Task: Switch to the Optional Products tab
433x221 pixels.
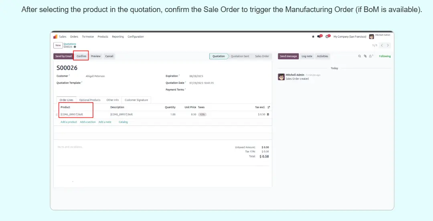Action: (x=90, y=100)
